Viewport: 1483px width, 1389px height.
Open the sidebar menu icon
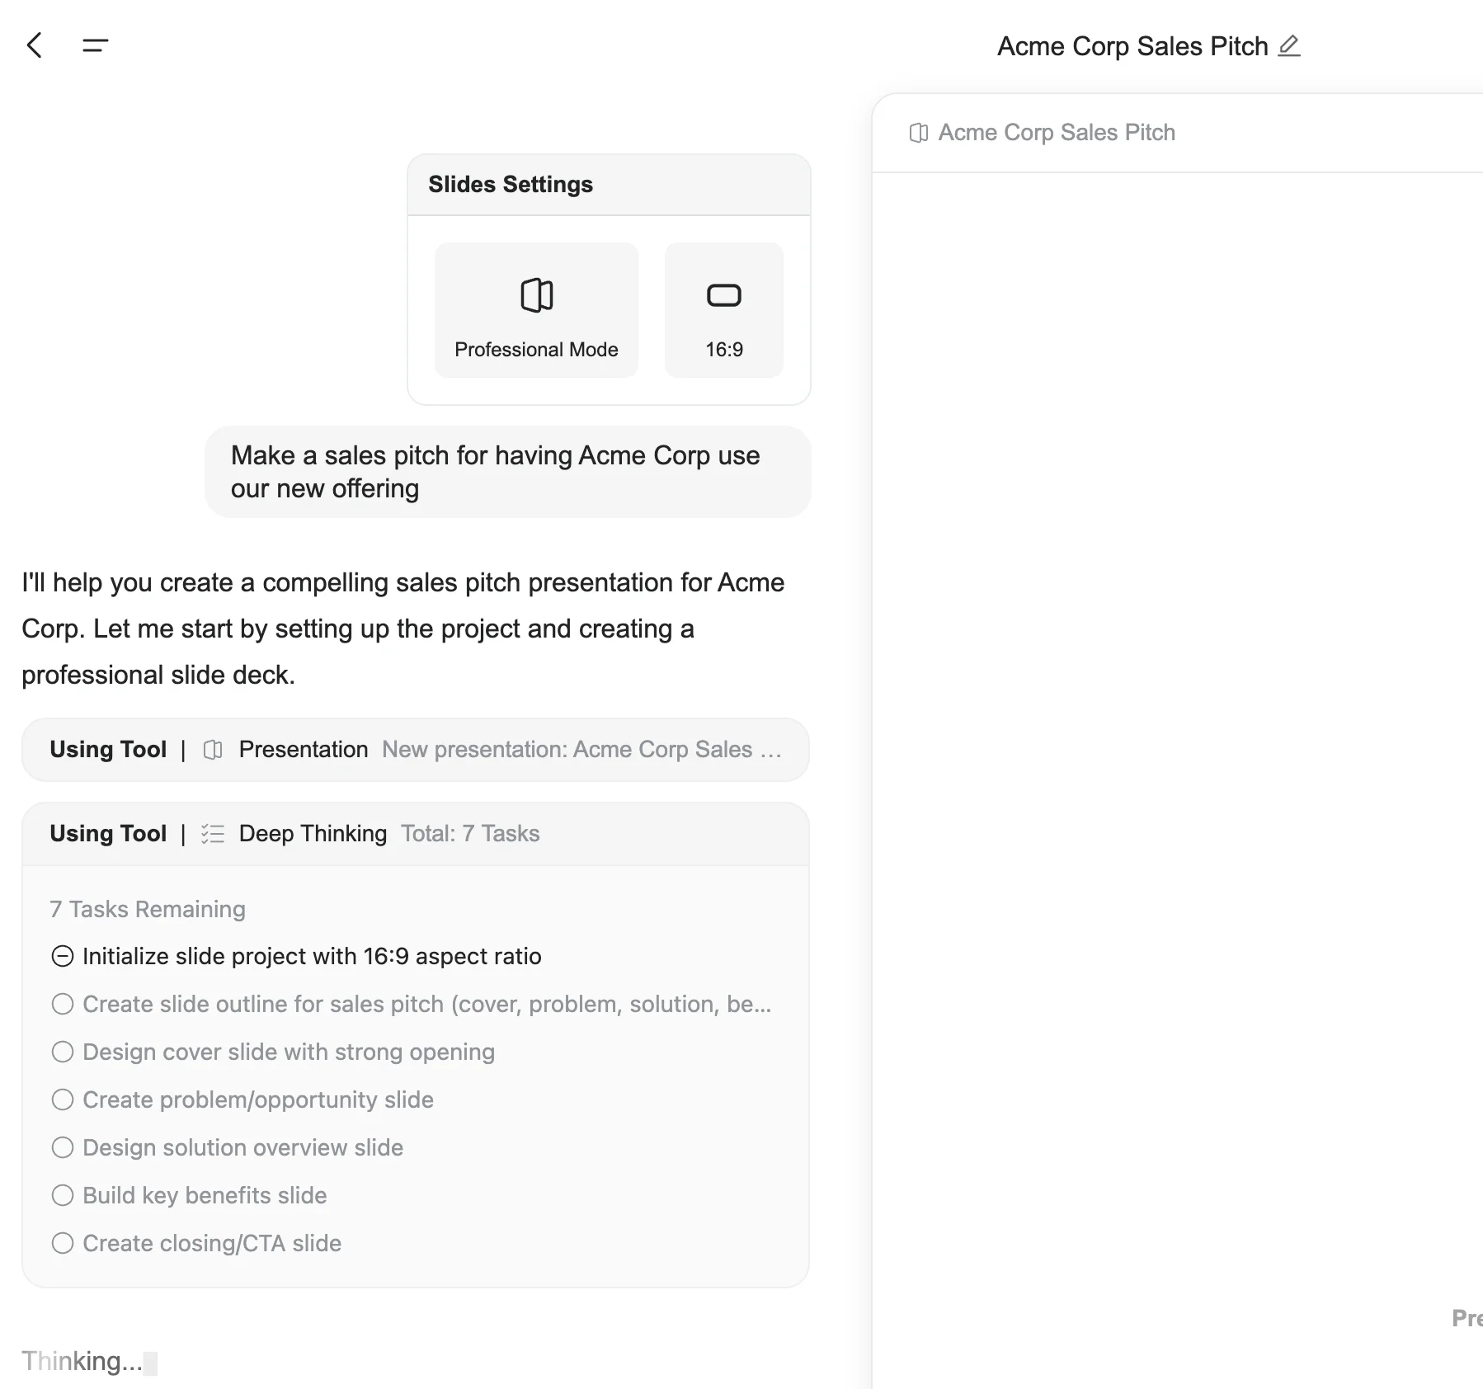point(96,45)
